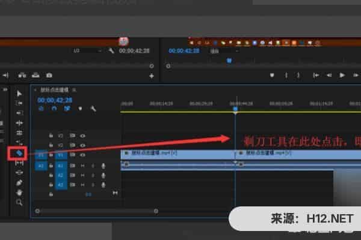This screenshot has height=240, width=361.
Task: Select the Pen tool
Action: [19, 182]
